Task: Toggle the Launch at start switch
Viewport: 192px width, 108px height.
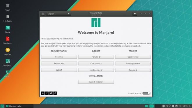Action: 146,93
